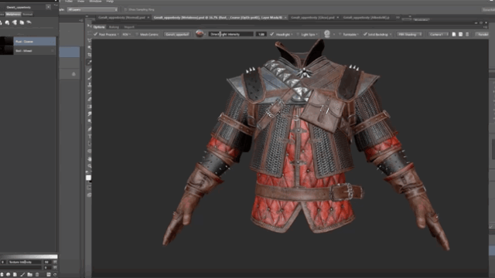Image resolution: width=495 pixels, height=278 pixels.
Task: Toggle the Headlight checkbox
Action: pos(271,34)
